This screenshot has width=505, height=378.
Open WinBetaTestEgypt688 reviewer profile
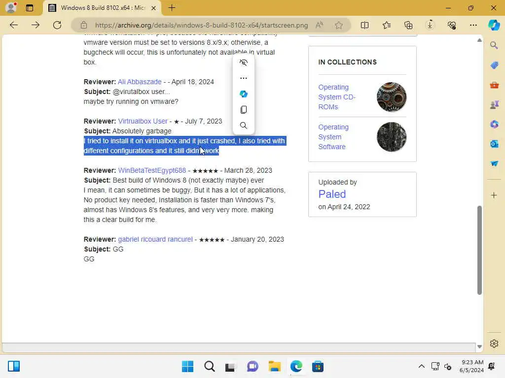[152, 170]
